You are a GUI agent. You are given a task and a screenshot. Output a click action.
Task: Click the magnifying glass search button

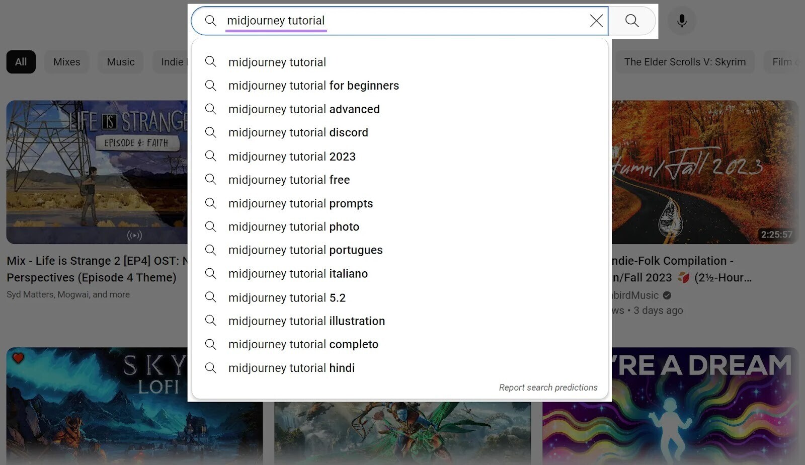[x=632, y=21]
